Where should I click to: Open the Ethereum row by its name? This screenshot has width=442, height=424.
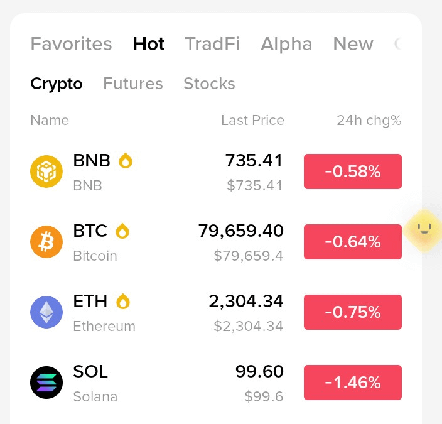pos(104,327)
